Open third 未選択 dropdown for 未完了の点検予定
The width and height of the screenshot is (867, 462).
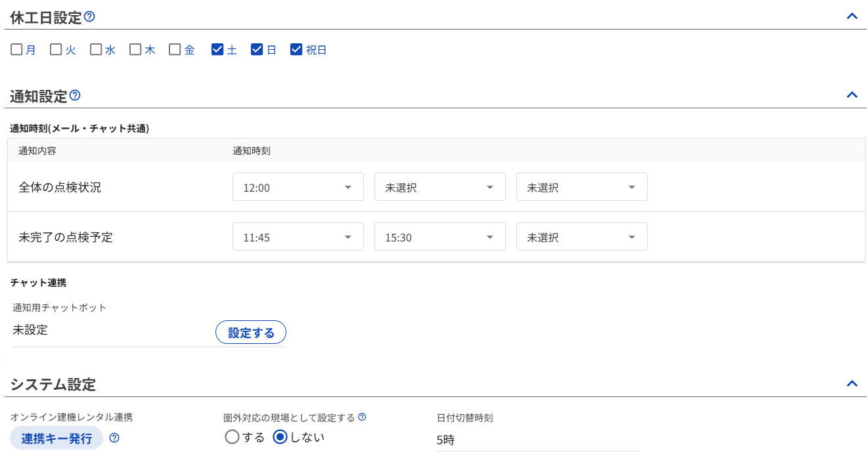[581, 237]
